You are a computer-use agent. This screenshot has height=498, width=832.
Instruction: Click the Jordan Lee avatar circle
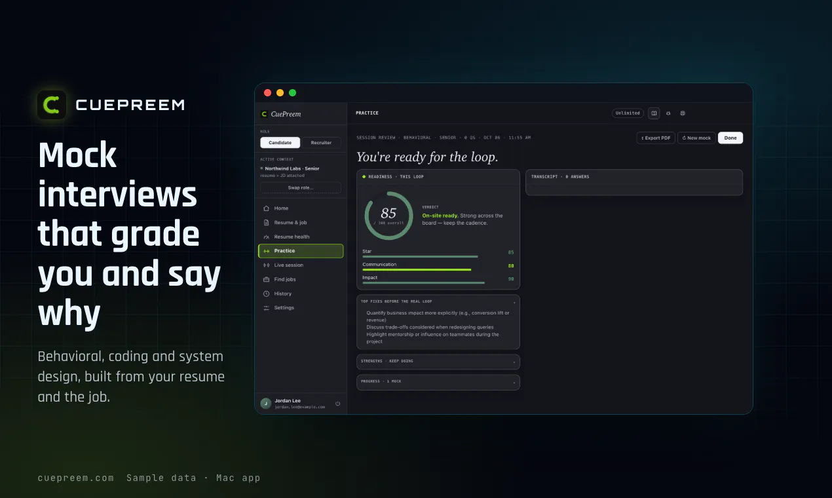(266, 404)
